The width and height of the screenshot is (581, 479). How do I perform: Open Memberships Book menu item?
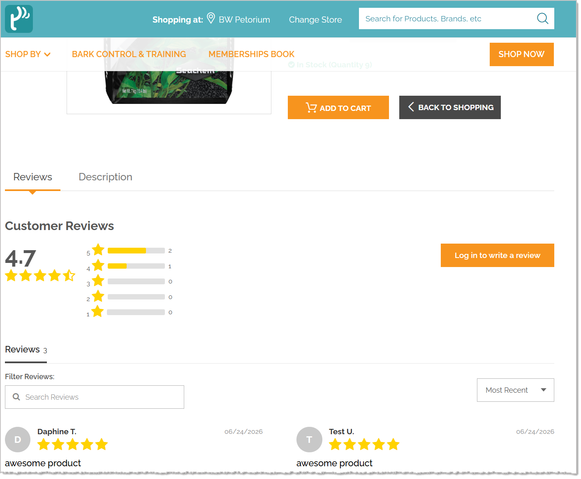point(251,54)
